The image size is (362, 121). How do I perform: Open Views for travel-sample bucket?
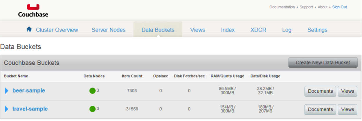click(347, 109)
